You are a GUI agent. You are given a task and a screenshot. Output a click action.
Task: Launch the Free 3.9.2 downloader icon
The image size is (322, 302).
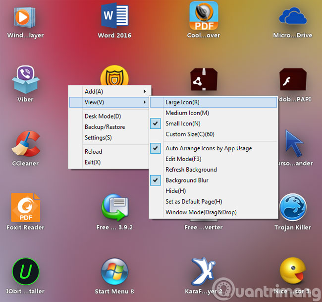pos(114,207)
